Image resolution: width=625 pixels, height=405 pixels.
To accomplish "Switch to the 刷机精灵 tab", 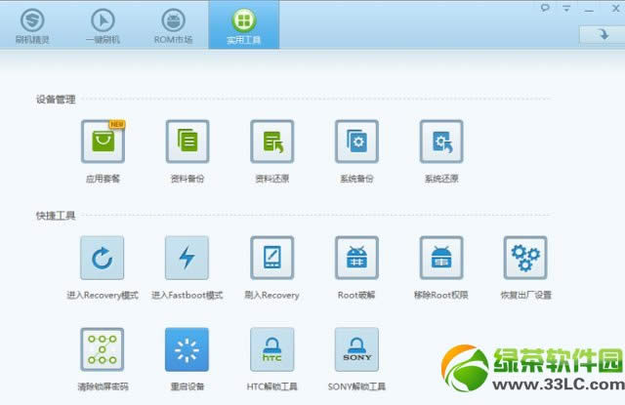I will click(x=33, y=25).
